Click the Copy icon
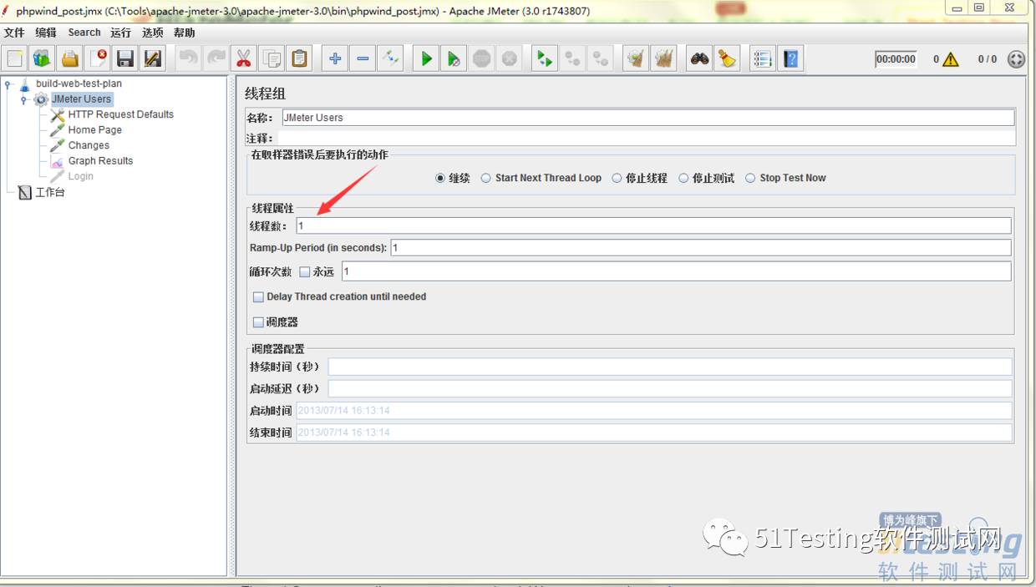This screenshot has height=587, width=1036. tap(272, 58)
